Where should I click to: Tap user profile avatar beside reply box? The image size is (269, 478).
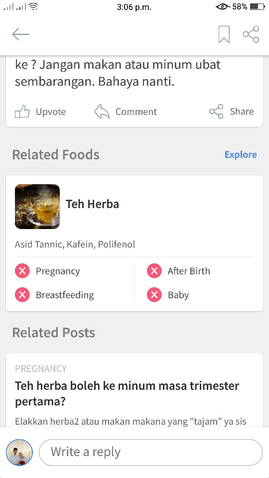pyautogui.click(x=19, y=453)
